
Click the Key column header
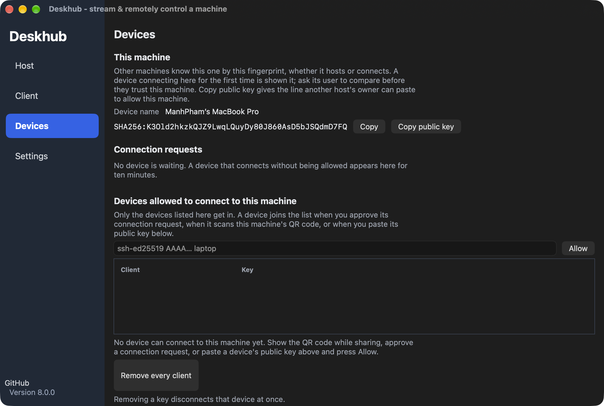247,270
